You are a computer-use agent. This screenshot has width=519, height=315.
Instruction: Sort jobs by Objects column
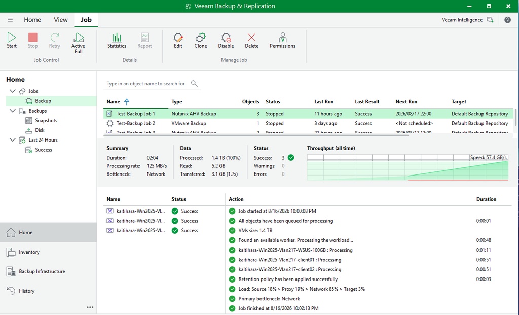[250, 101]
